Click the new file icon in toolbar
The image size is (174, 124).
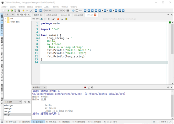click(3, 11)
